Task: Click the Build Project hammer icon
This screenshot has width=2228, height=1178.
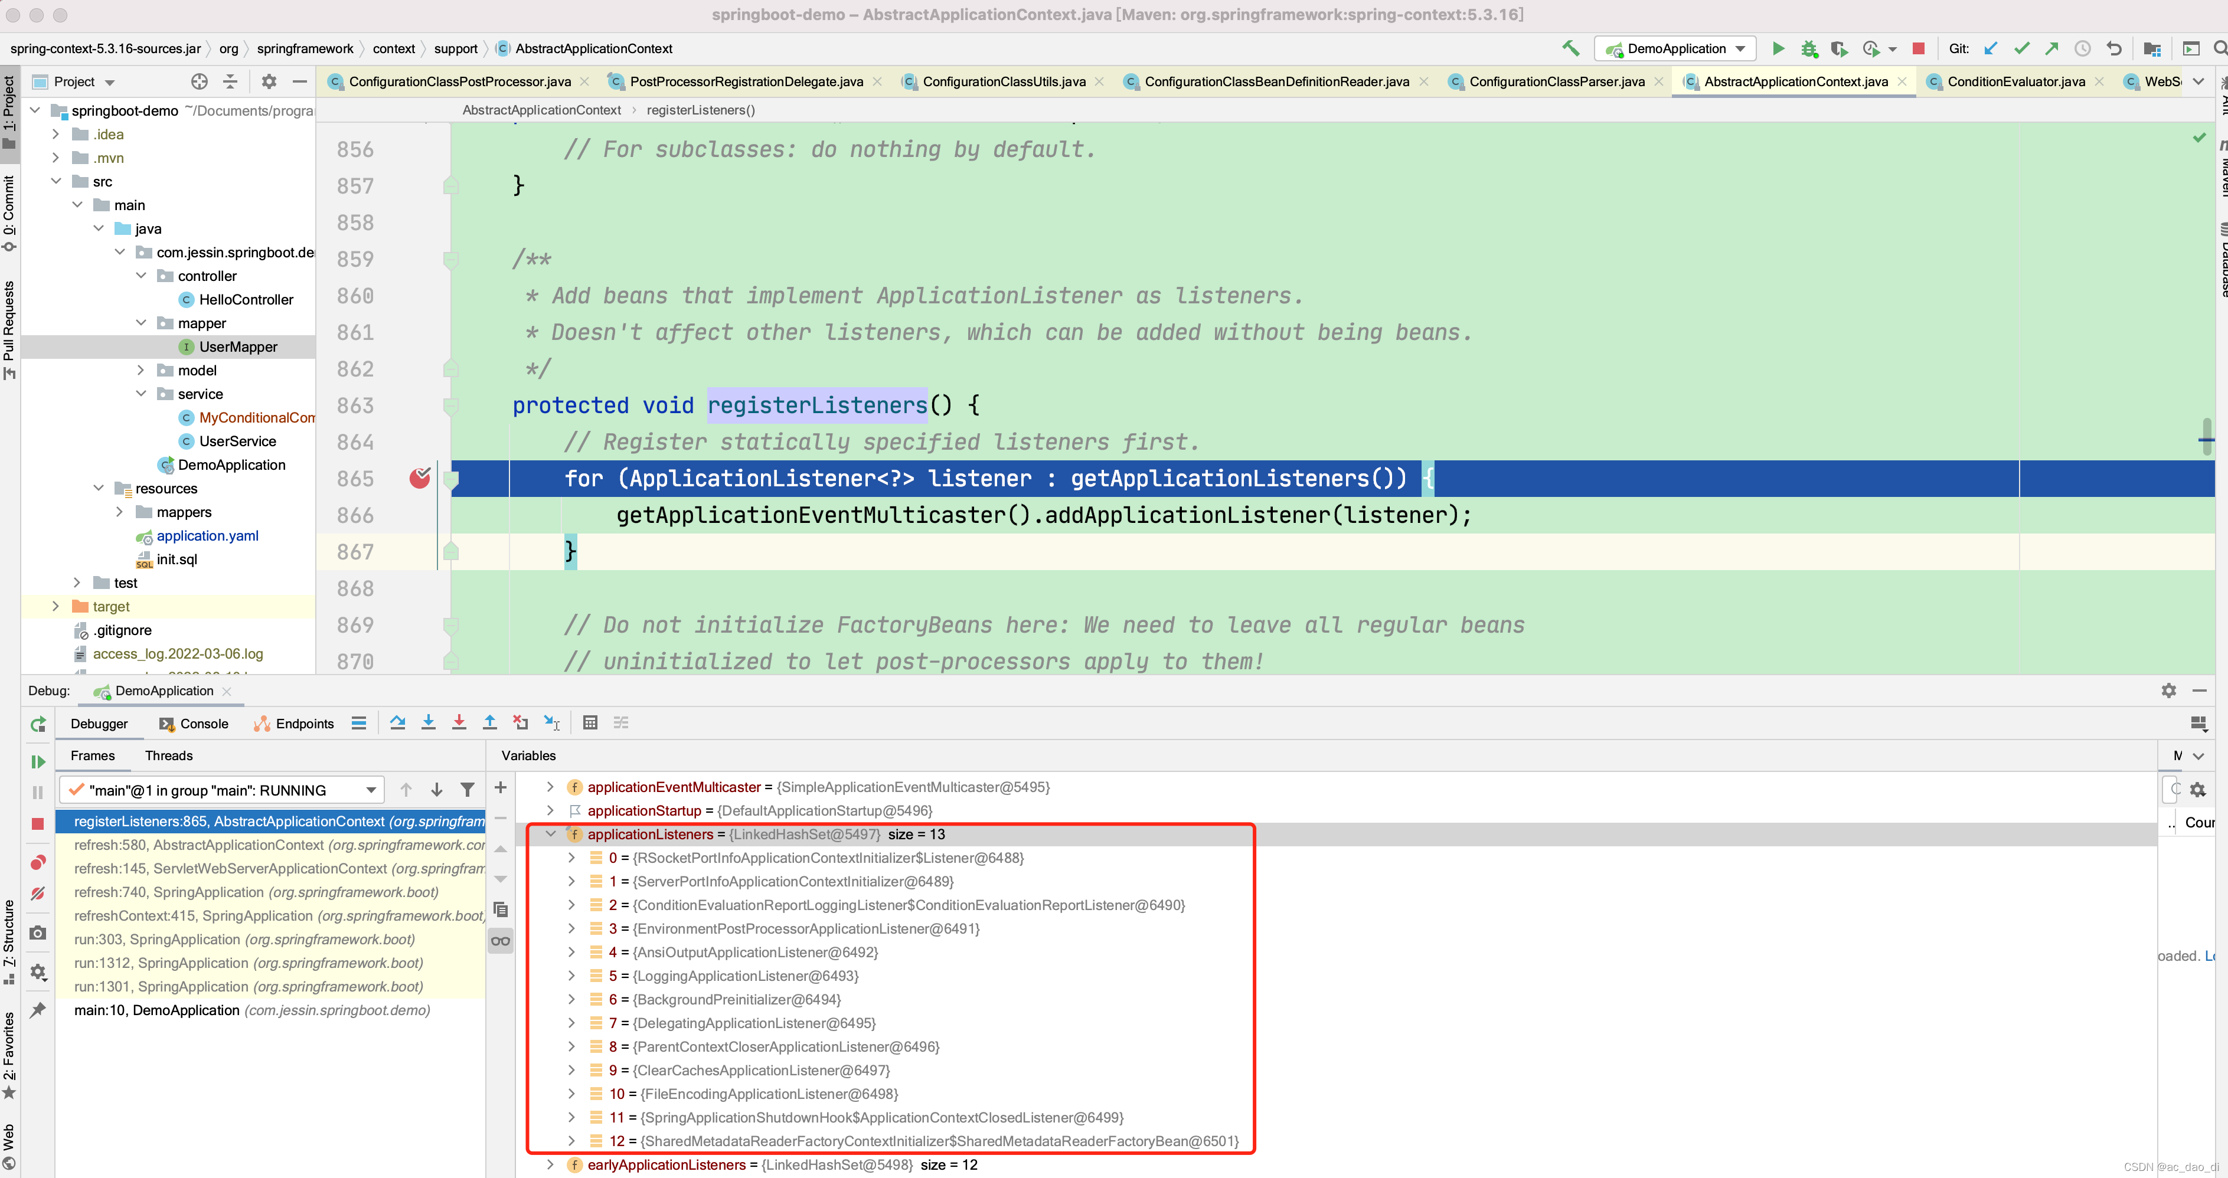Action: point(1570,48)
